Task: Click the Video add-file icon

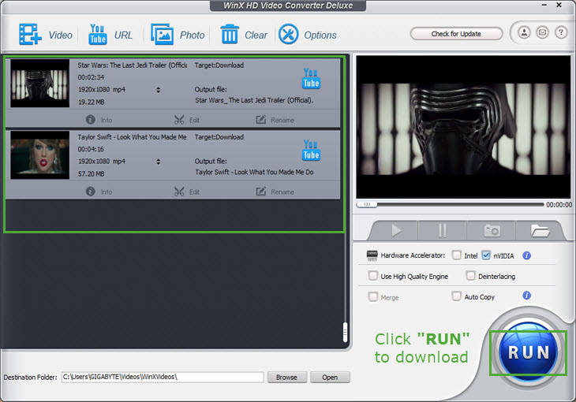Action: (x=30, y=35)
